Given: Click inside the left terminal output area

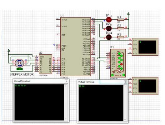Looking at the screenshot, I should tap(39, 102).
